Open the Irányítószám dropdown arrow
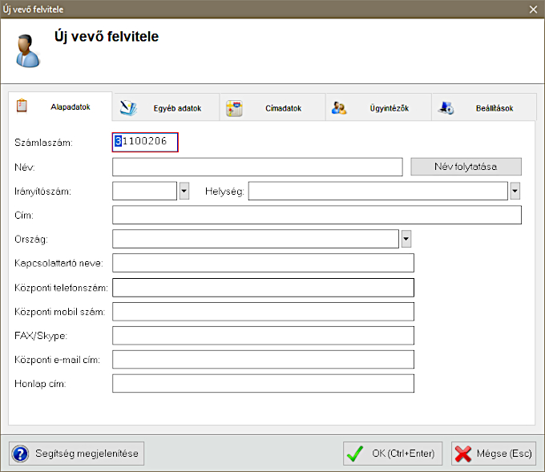The height and width of the screenshot is (472, 545). point(184,191)
